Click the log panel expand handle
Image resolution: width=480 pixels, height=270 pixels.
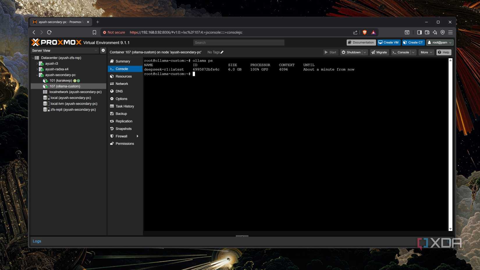point(242,236)
